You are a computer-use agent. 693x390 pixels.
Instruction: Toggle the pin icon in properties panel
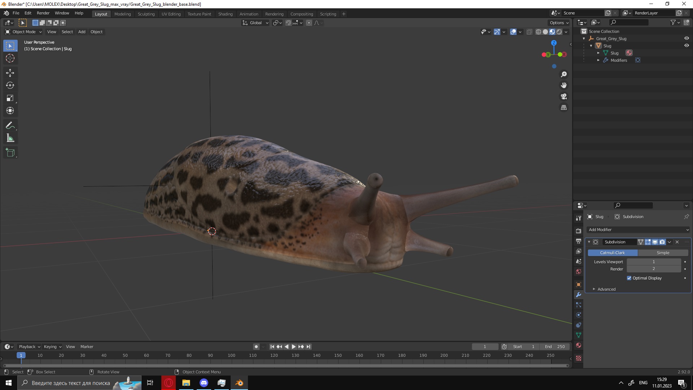(x=686, y=217)
